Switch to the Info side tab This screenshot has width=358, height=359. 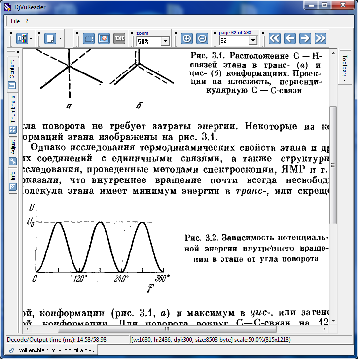click(x=13, y=181)
